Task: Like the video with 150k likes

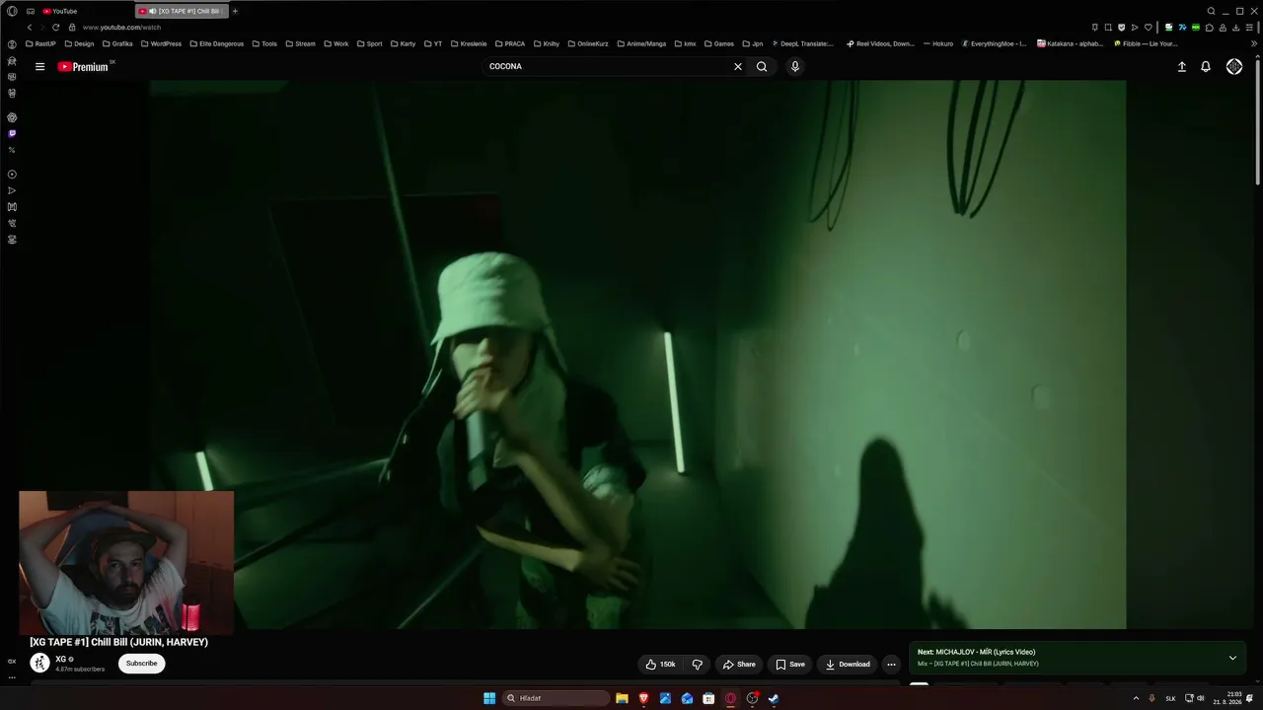Action: click(x=660, y=665)
